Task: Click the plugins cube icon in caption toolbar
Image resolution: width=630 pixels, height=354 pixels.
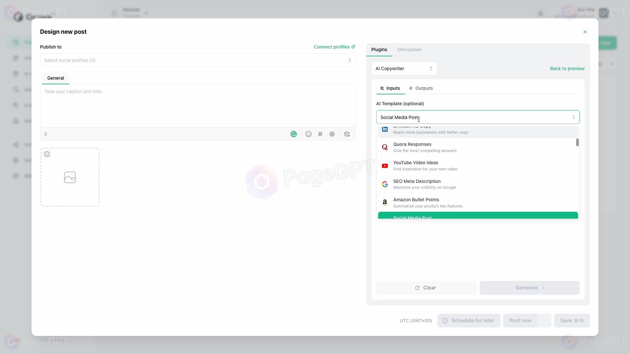Action: point(347,134)
